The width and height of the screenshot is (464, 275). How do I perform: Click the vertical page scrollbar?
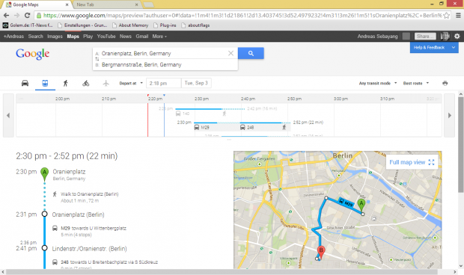click(x=461, y=144)
